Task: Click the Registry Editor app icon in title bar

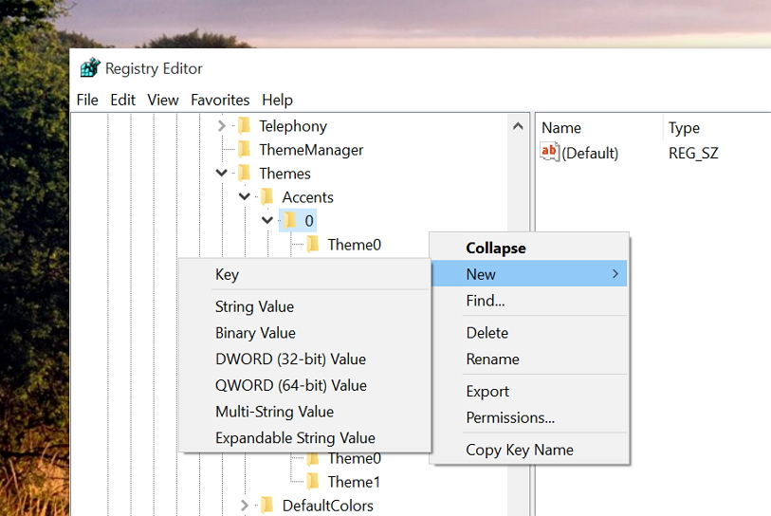Action: tap(90, 68)
